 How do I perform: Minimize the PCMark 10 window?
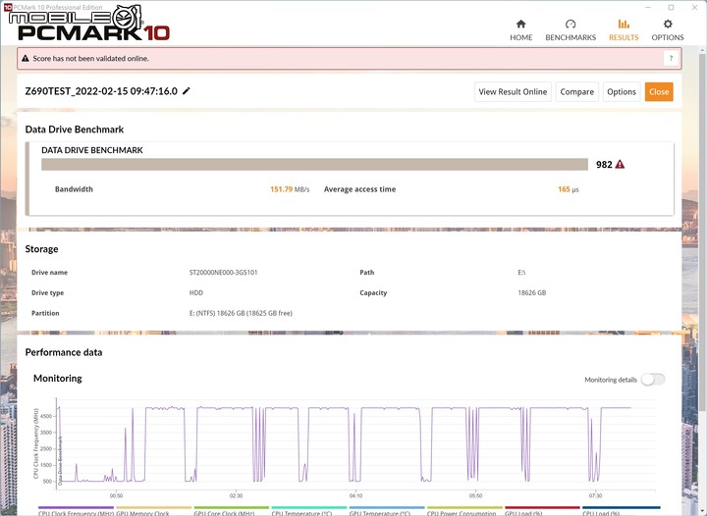[x=648, y=7]
